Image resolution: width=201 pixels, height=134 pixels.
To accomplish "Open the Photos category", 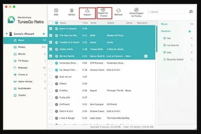I will pyautogui.click(x=26, y=47).
